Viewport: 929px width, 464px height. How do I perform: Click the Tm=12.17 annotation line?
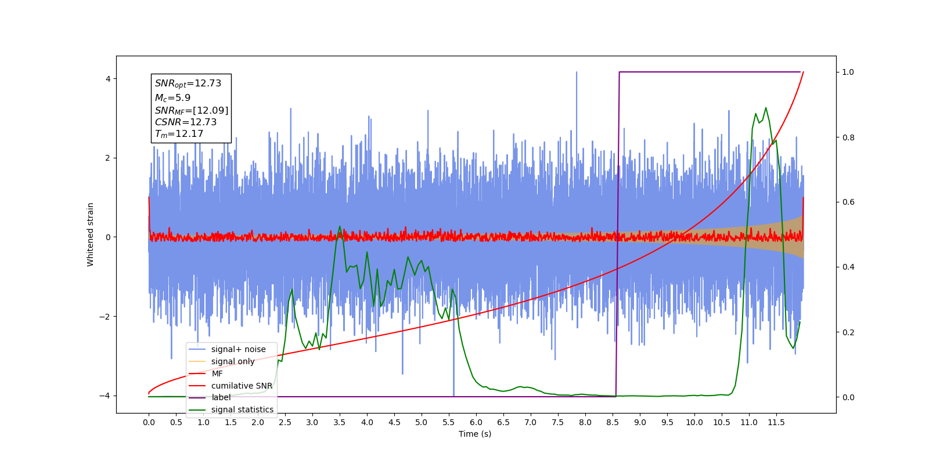[179, 134]
